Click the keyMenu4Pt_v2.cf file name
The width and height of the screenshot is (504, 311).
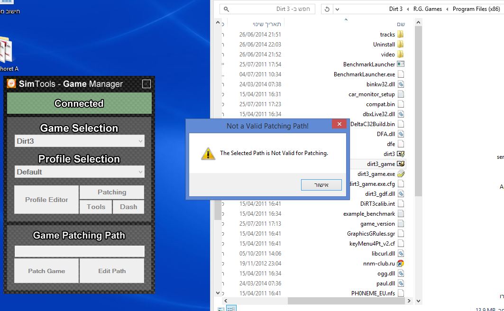(372, 243)
